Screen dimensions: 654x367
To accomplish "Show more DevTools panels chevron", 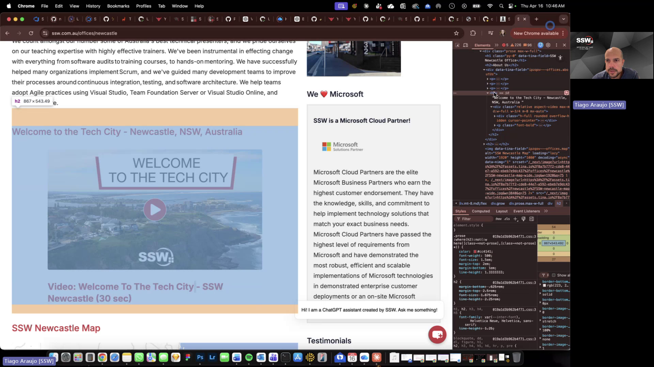I will 496,45.
